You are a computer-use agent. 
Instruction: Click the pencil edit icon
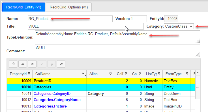tap(42, 64)
